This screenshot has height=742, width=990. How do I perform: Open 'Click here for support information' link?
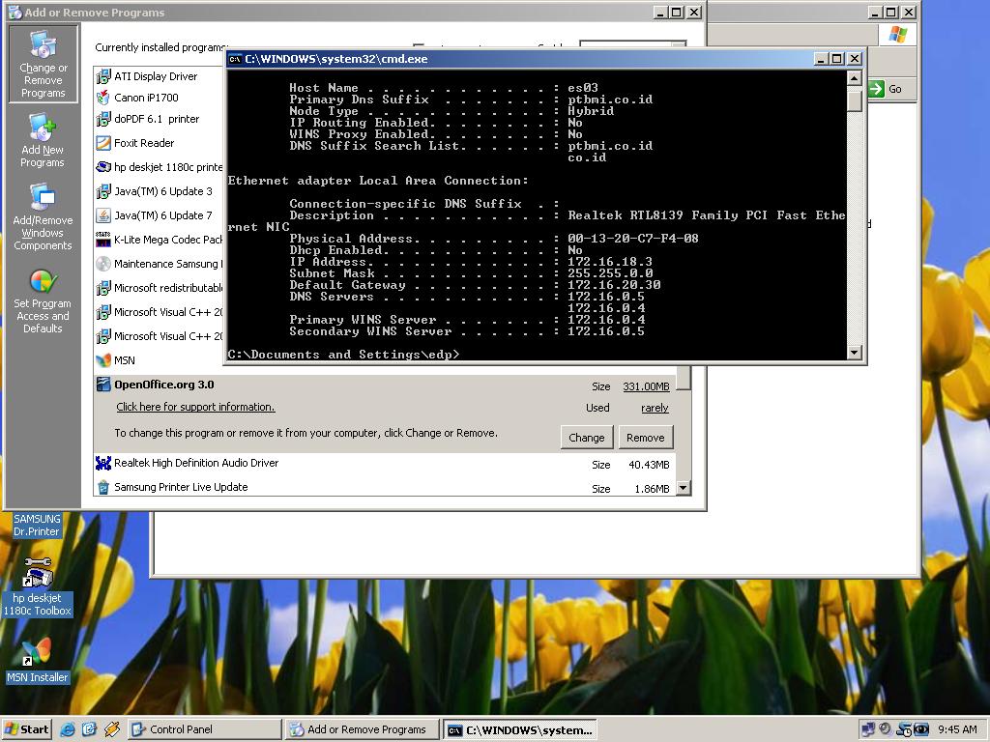click(195, 408)
